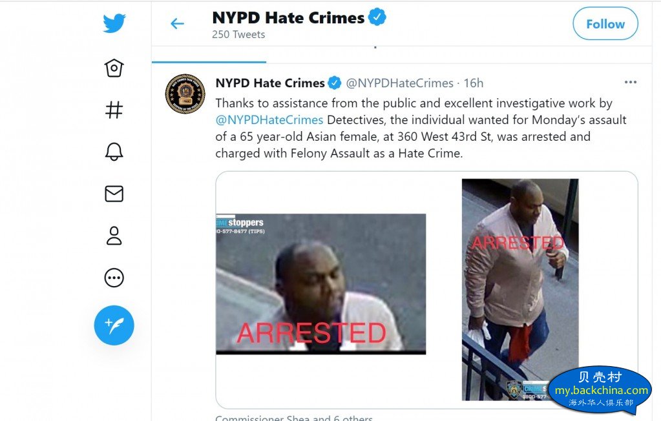Screen dimensions: 661x421
Task: Click the verified badge in page header
Action: (377, 17)
